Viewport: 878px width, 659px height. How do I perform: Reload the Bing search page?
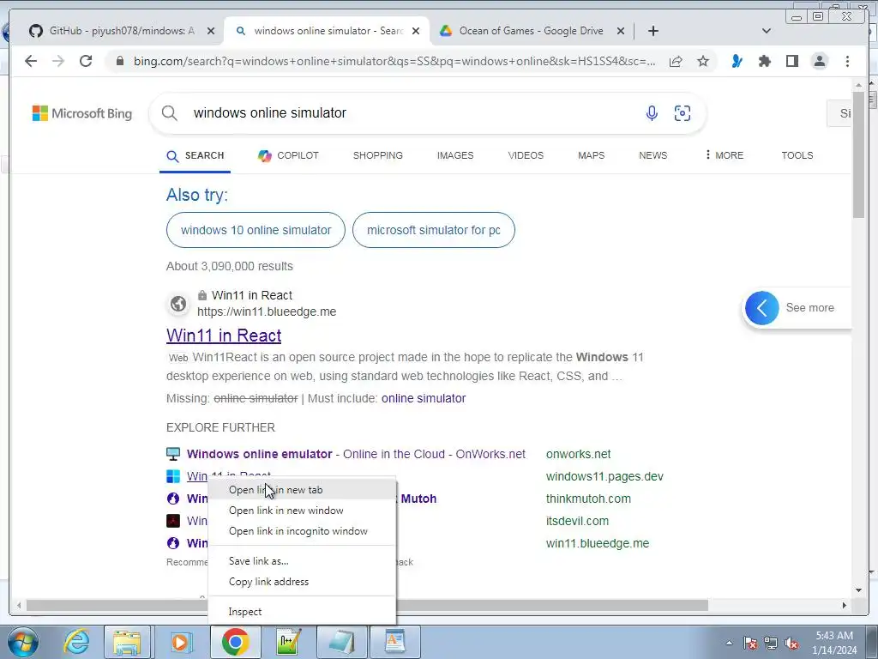click(86, 61)
